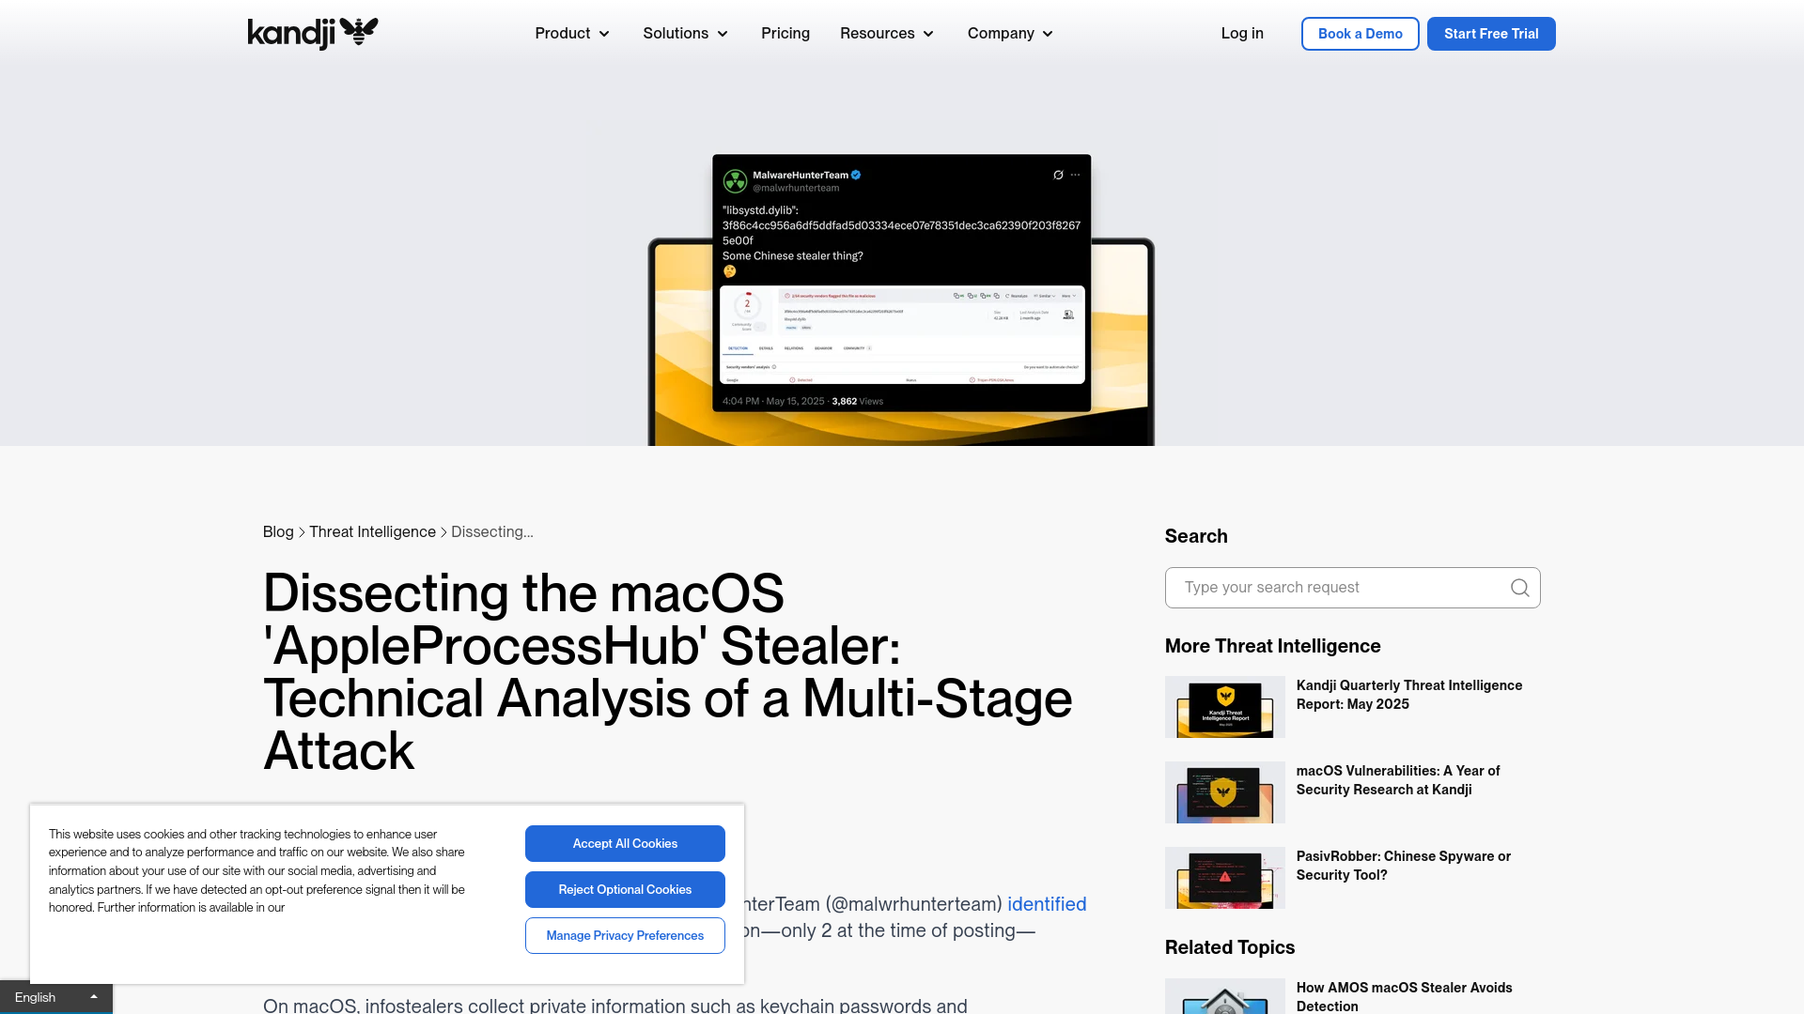This screenshot has height=1014, width=1804.
Task: Expand the Solutions menu chevron
Action: click(723, 34)
